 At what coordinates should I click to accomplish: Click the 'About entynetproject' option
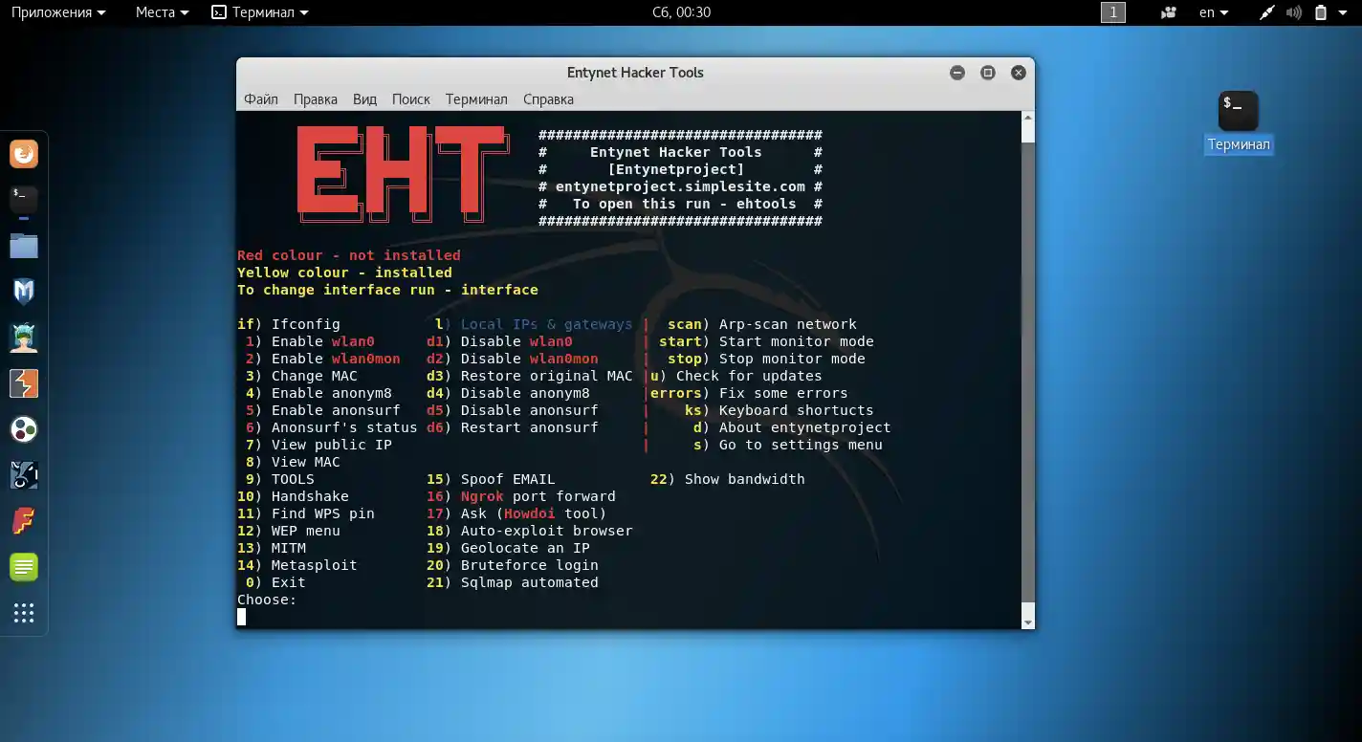coord(805,427)
